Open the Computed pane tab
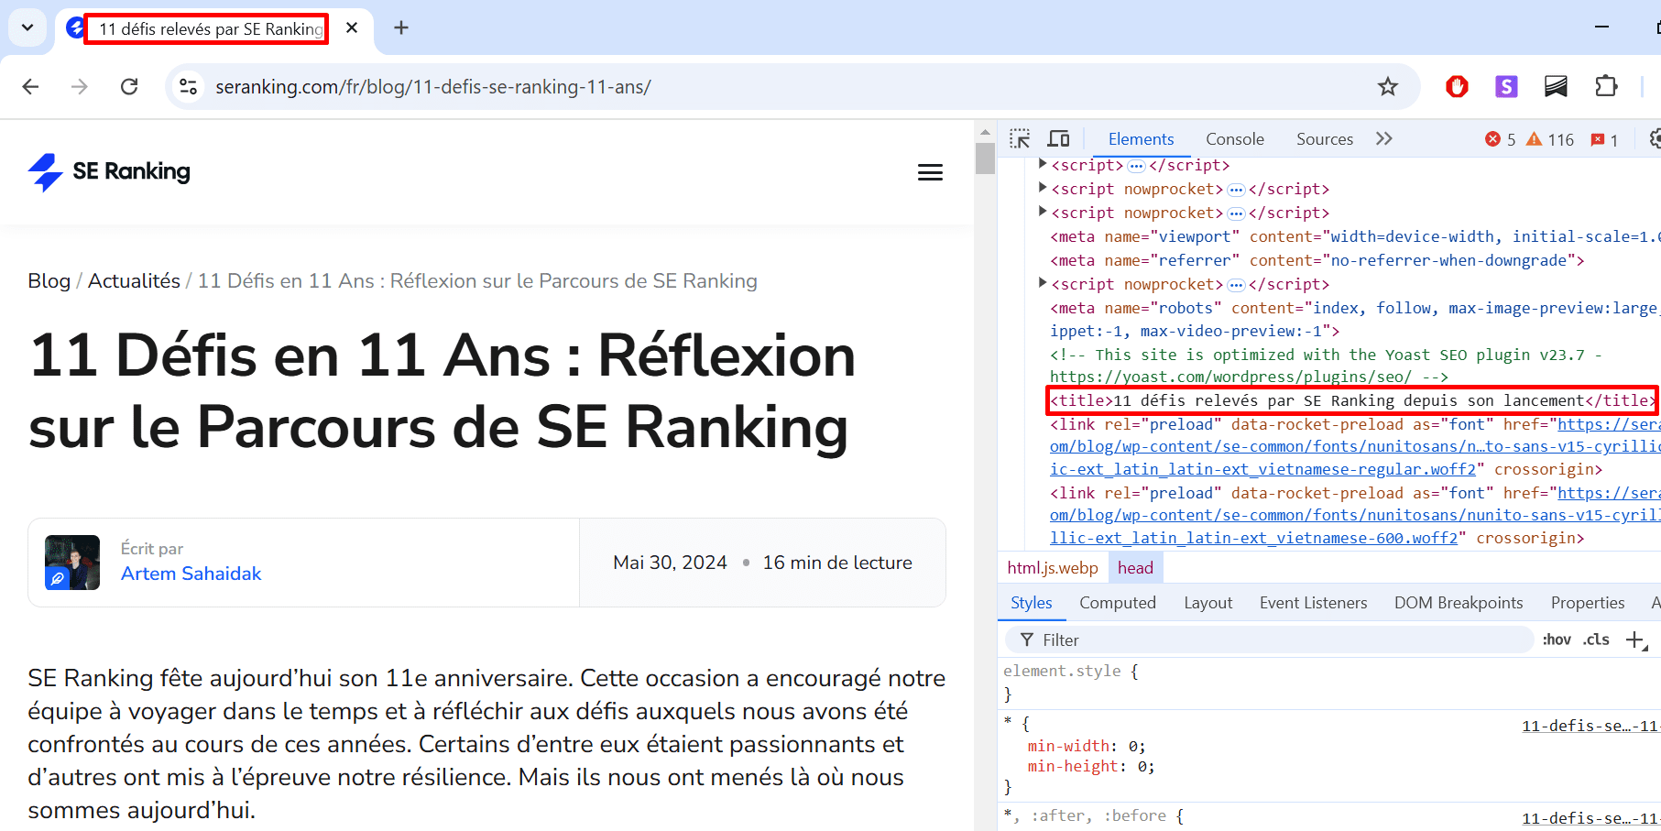This screenshot has width=1661, height=831. coord(1117,603)
